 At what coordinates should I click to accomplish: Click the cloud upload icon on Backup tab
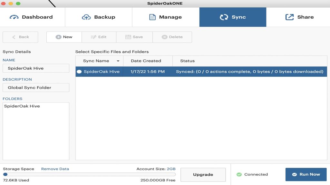coord(86,17)
